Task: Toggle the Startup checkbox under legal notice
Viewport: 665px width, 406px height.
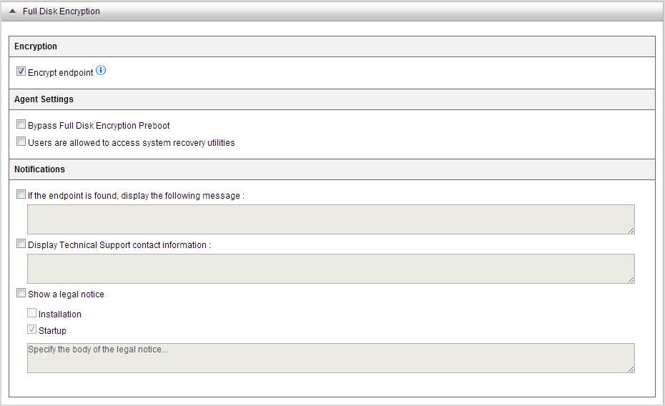Action: tap(32, 330)
